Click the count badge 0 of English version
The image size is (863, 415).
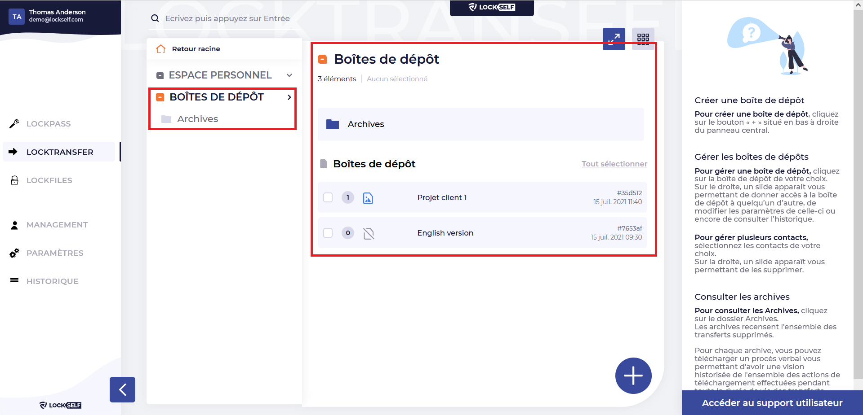(x=348, y=233)
